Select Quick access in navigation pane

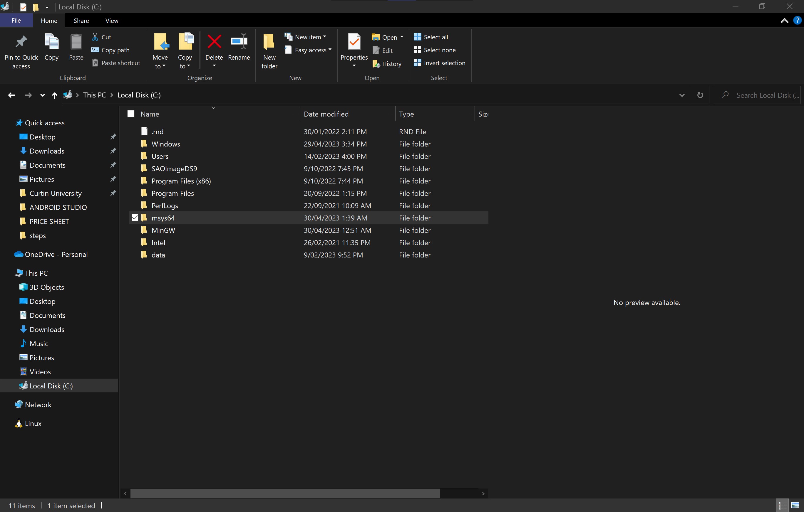click(x=45, y=123)
